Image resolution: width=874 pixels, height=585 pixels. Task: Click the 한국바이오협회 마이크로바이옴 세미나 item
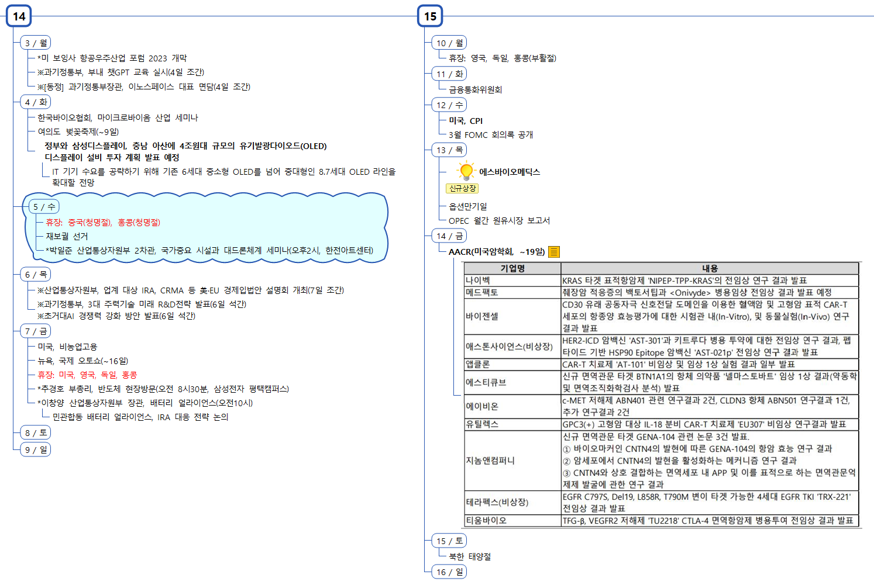(x=118, y=117)
